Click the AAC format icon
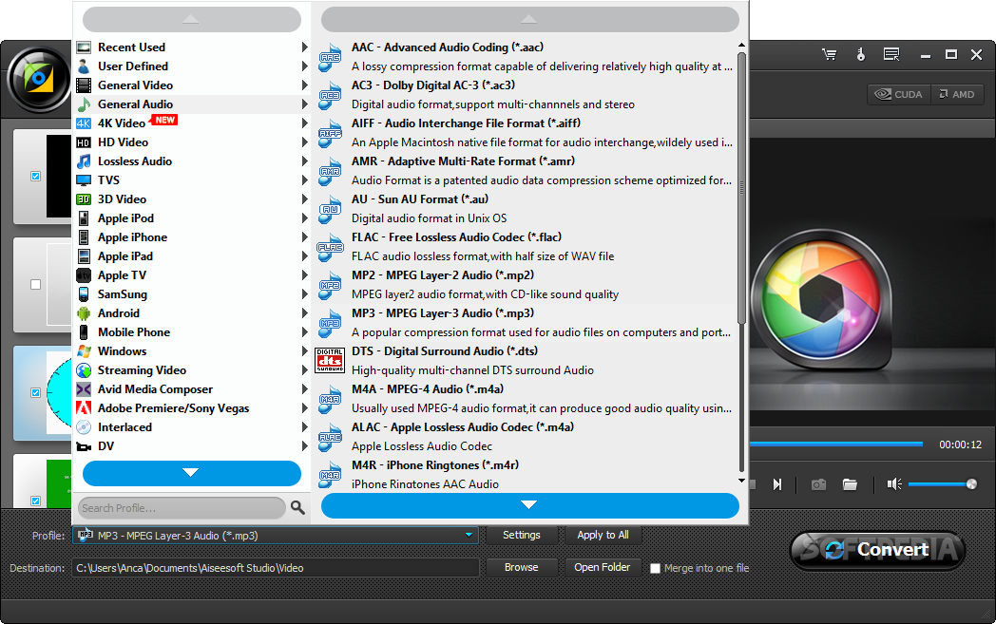 click(x=330, y=57)
